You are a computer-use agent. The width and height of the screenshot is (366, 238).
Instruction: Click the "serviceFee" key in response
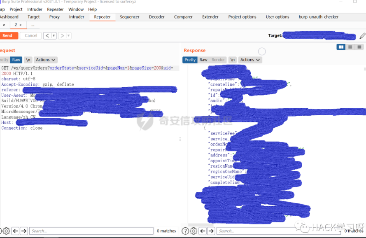click(222, 133)
